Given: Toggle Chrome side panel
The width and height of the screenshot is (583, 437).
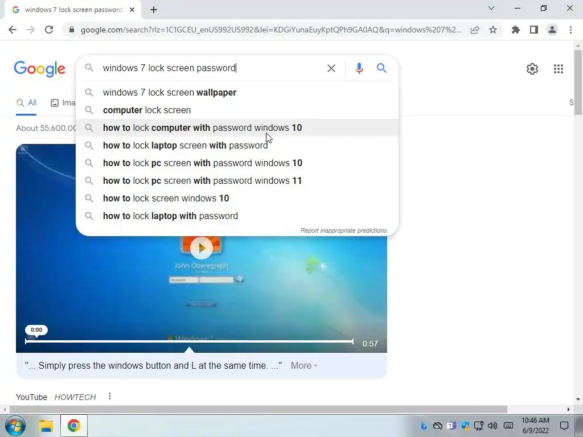Looking at the screenshot, I should [534, 30].
